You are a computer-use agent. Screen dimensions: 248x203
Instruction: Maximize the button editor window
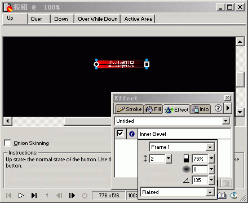tap(230, 7)
